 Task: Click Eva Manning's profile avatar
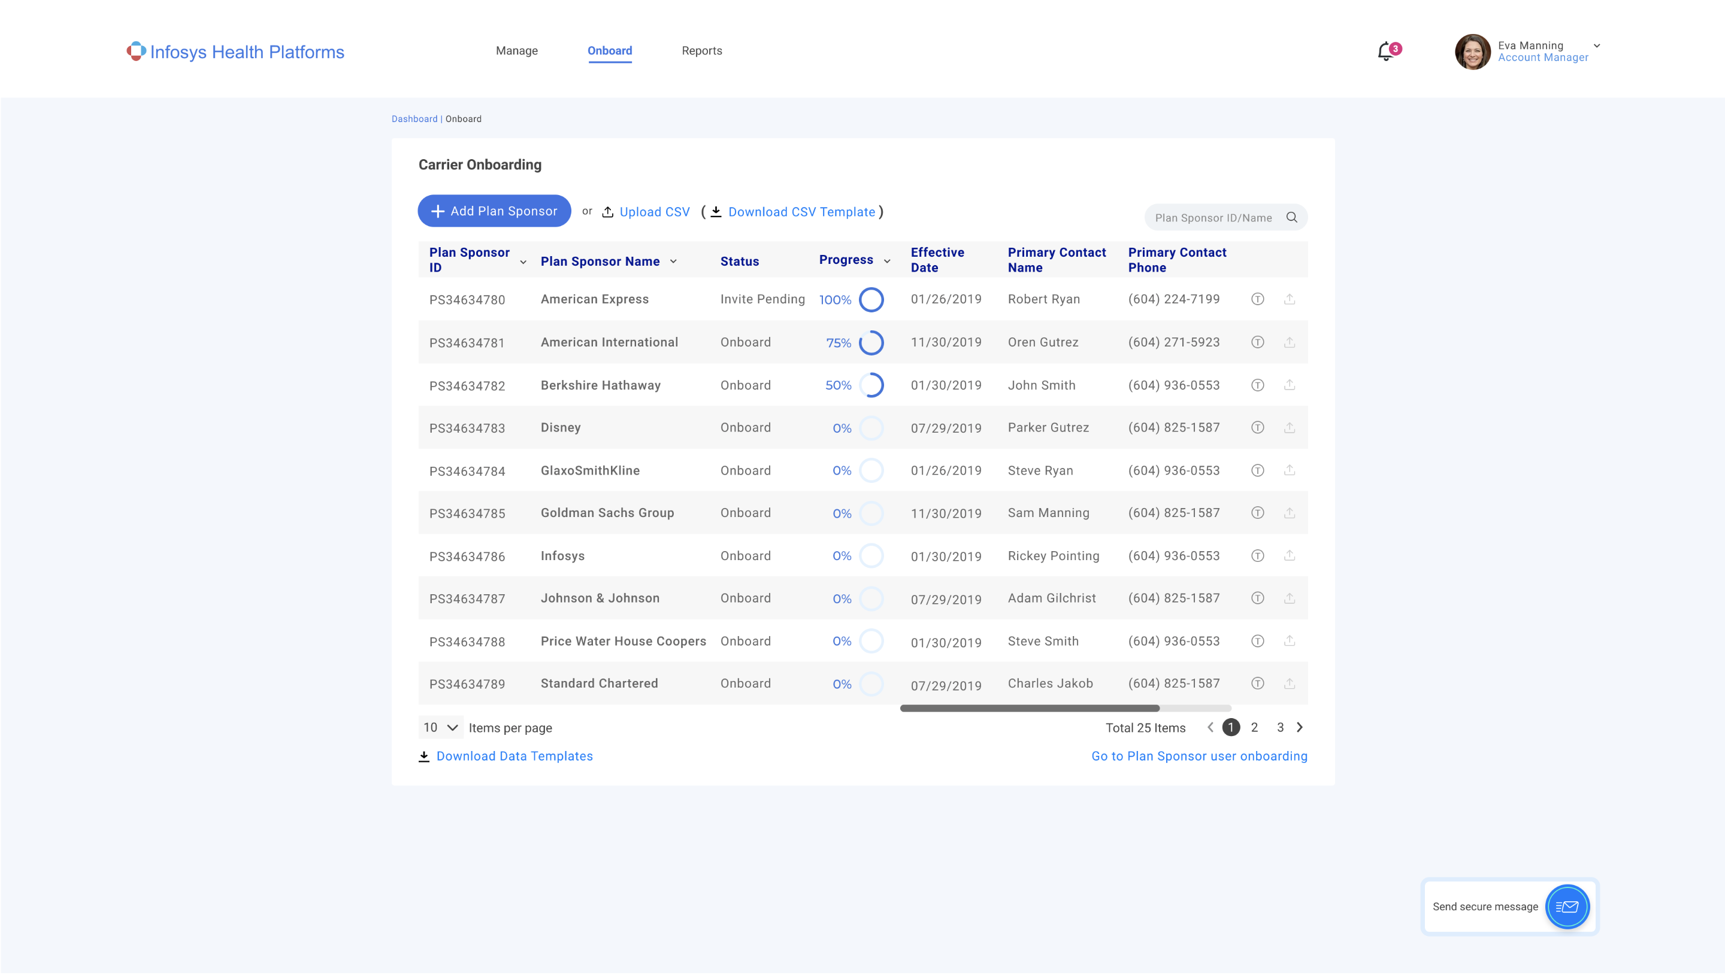pos(1472,52)
